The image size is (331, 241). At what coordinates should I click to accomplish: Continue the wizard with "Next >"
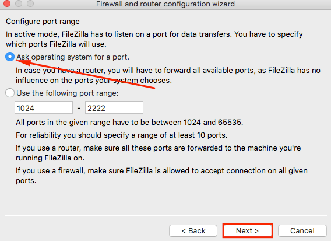pyautogui.click(x=248, y=230)
